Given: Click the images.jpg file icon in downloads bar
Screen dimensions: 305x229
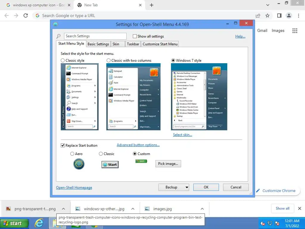Looking at the screenshot, I should tap(147, 209).
